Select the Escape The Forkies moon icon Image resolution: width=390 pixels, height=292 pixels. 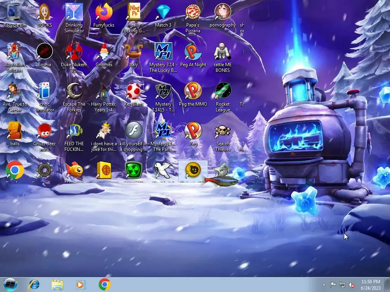(x=74, y=91)
